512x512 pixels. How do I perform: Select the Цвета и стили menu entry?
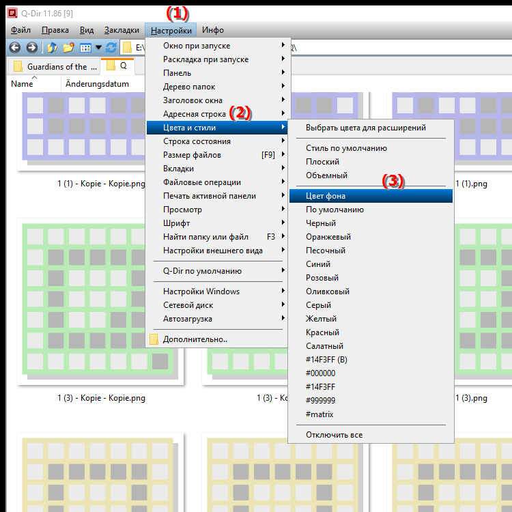pyautogui.click(x=217, y=128)
